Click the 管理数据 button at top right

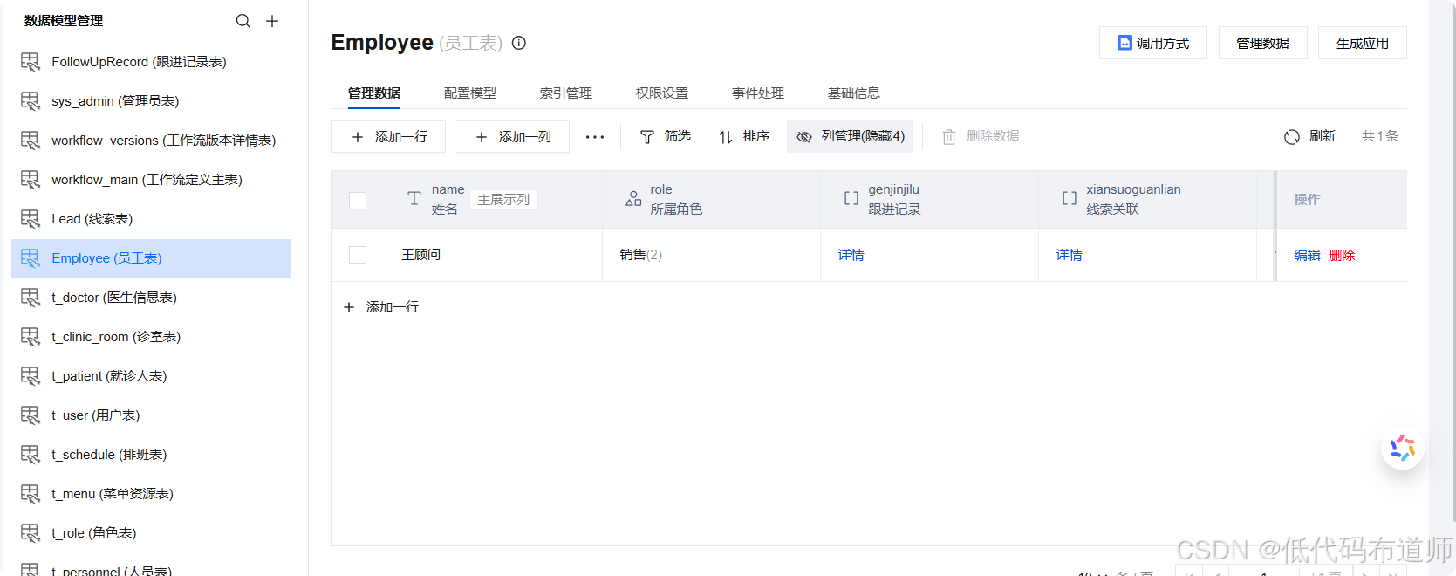(x=1262, y=43)
